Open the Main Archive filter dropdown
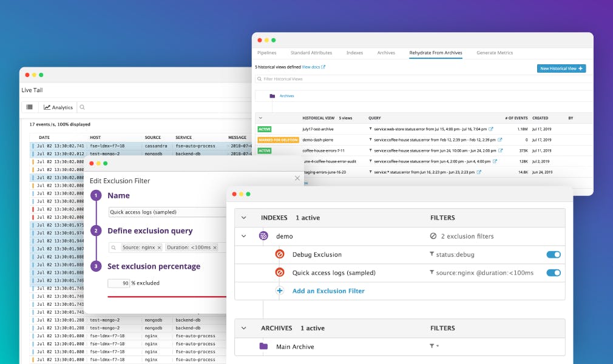 (x=434, y=346)
